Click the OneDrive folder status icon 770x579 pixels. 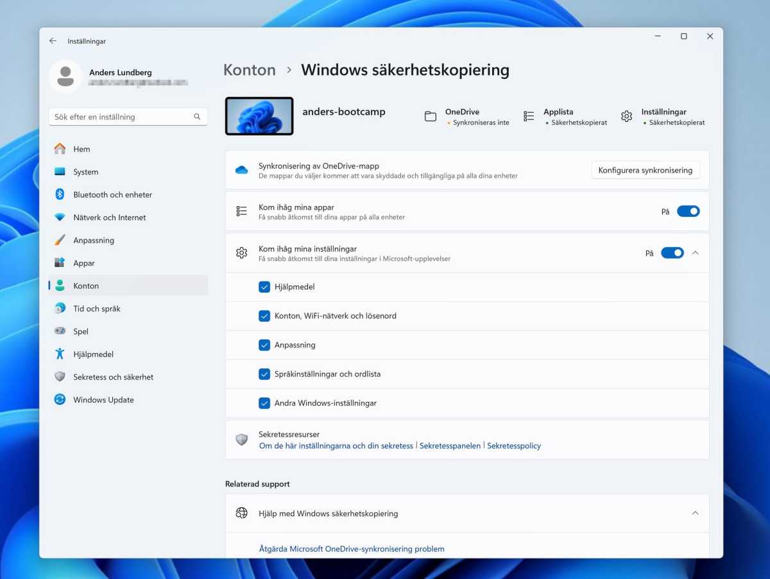(430, 116)
